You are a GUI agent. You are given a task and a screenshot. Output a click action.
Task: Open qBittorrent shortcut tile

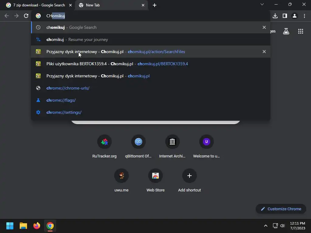coord(138,147)
